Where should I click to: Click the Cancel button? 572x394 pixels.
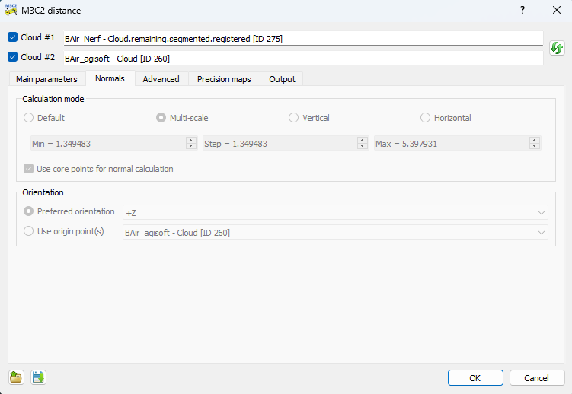click(536, 378)
